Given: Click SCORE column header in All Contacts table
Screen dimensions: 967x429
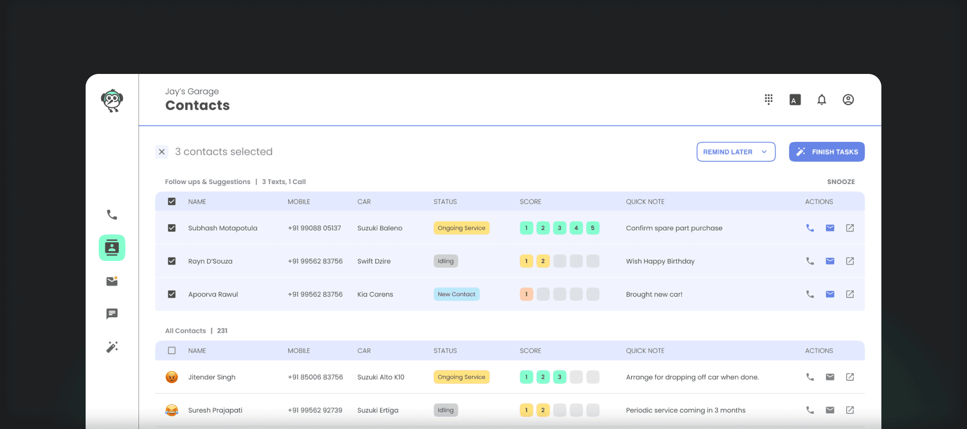Looking at the screenshot, I should (530, 351).
